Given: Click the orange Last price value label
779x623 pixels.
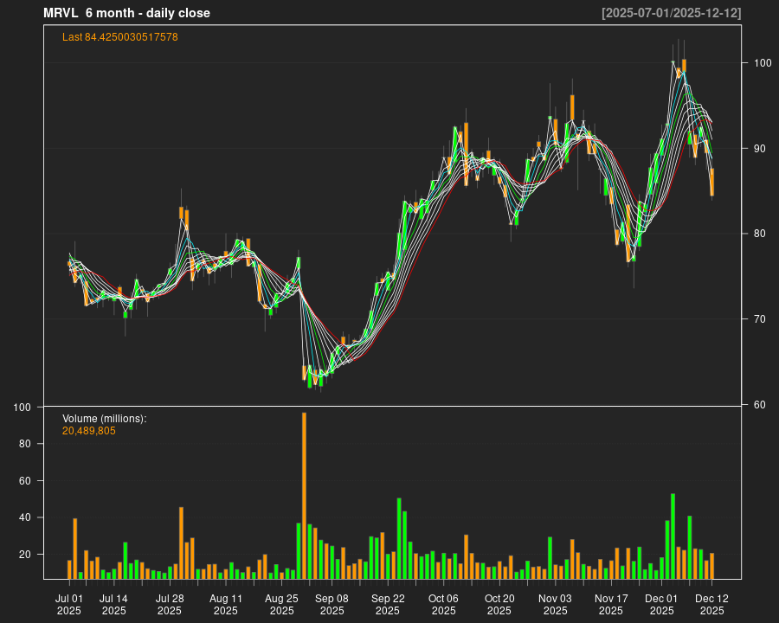Looking at the screenshot, I should pos(119,37).
